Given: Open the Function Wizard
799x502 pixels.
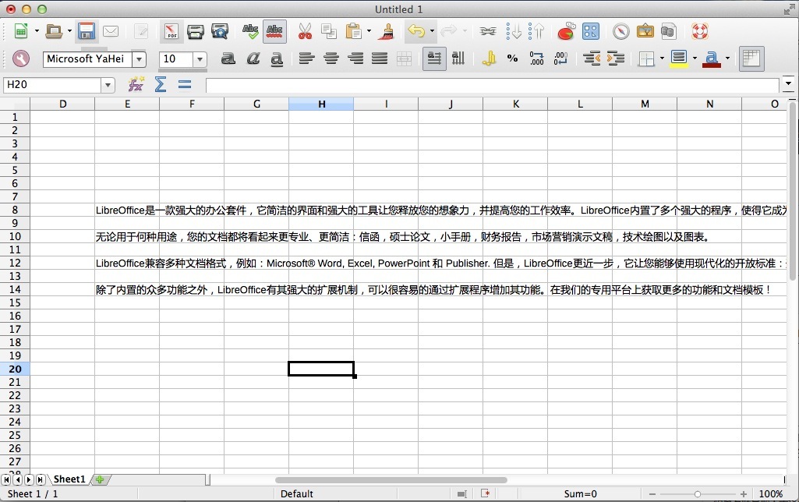Looking at the screenshot, I should click(x=136, y=84).
